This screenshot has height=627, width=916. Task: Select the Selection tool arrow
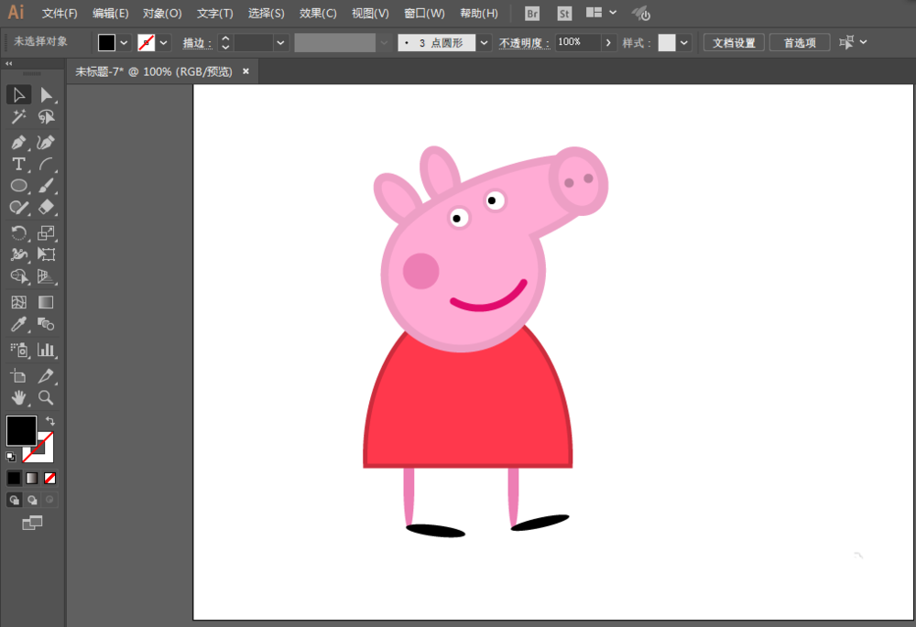[18, 94]
